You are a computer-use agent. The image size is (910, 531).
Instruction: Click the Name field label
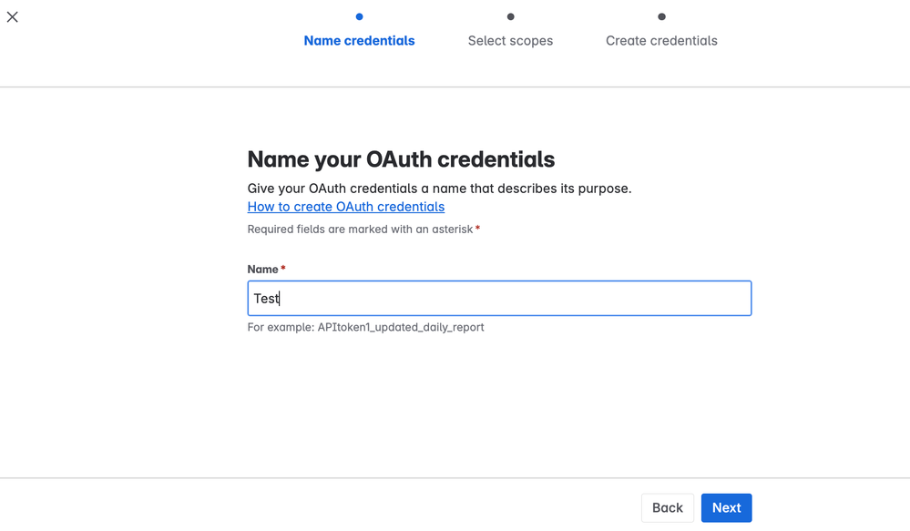coord(262,270)
